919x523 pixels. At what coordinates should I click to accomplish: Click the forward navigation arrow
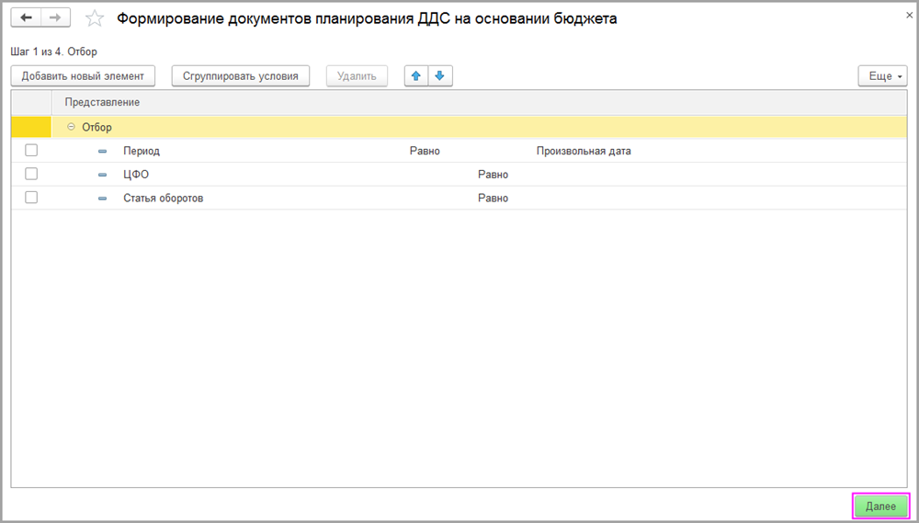tap(54, 17)
